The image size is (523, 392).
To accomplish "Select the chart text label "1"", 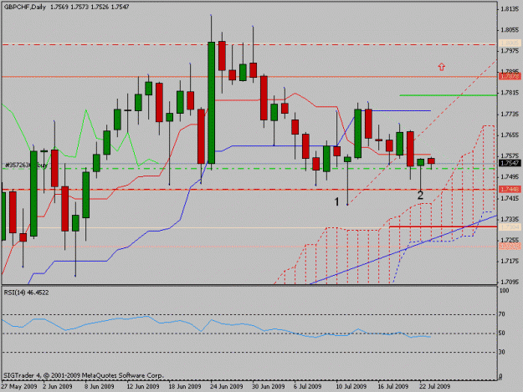I will point(336,201).
